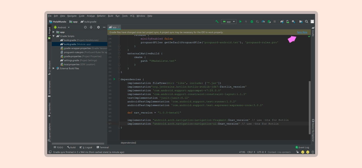The width and height of the screenshot is (362, 168).
Task: Open the AVD Manager icon
Action: pyautogui.click(x=288, y=21)
